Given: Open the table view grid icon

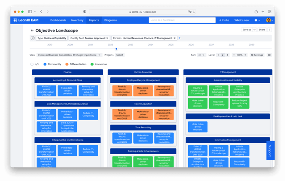Looking at the screenshot, I should coord(269,55).
